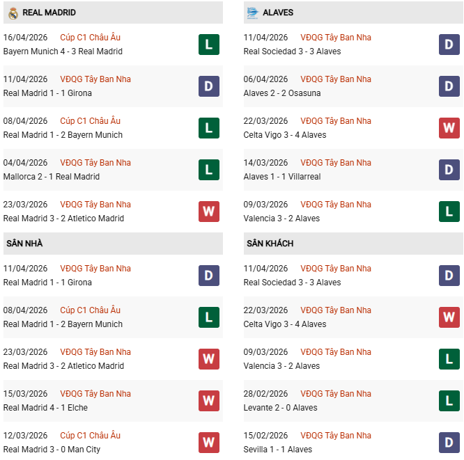Click the D badge for Alaves 1-1 Villarreal
Screen dimensions: 464x460
point(449,170)
